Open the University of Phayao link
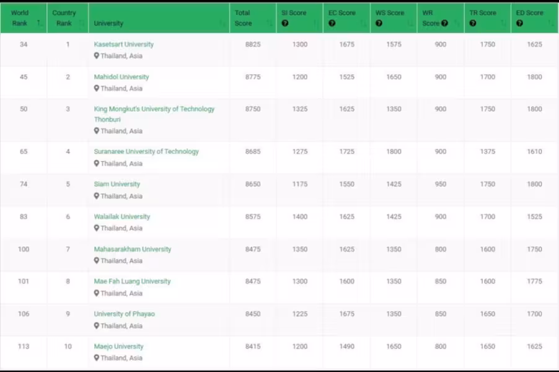 [124, 314]
